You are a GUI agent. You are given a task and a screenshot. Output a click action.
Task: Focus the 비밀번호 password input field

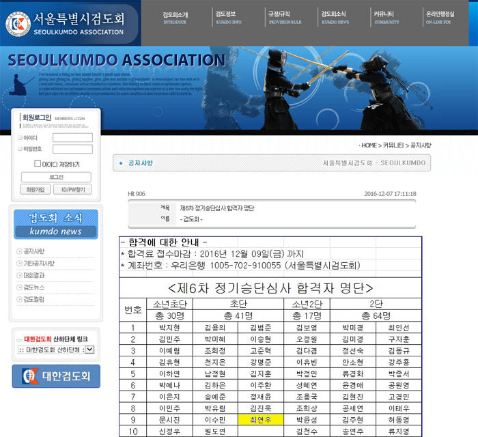[72, 149]
